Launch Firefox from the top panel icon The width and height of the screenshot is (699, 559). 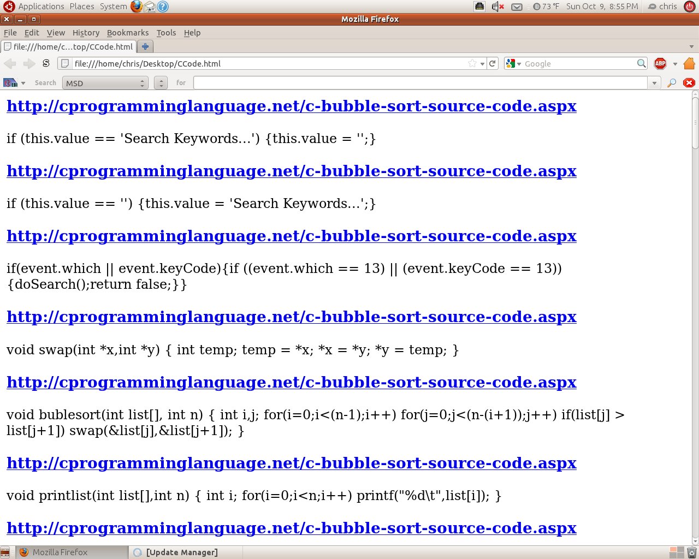coord(137,7)
